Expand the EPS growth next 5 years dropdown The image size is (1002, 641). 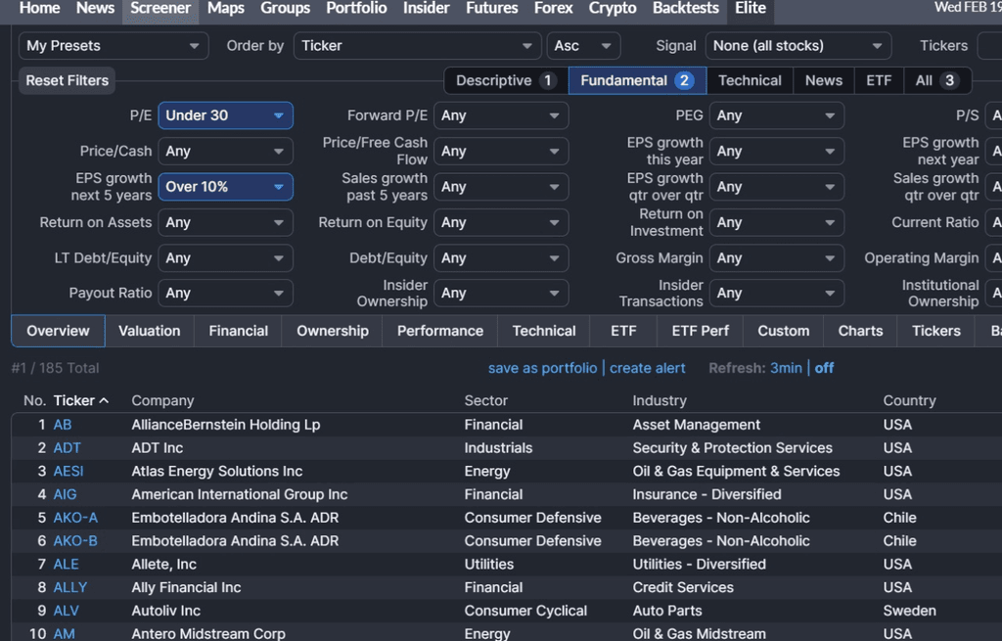pyautogui.click(x=225, y=186)
